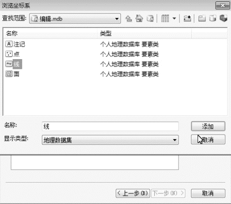Click the 添加 button

click(x=208, y=126)
